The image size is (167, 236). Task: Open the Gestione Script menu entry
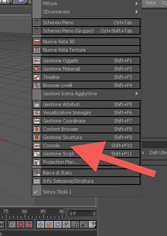(86, 154)
